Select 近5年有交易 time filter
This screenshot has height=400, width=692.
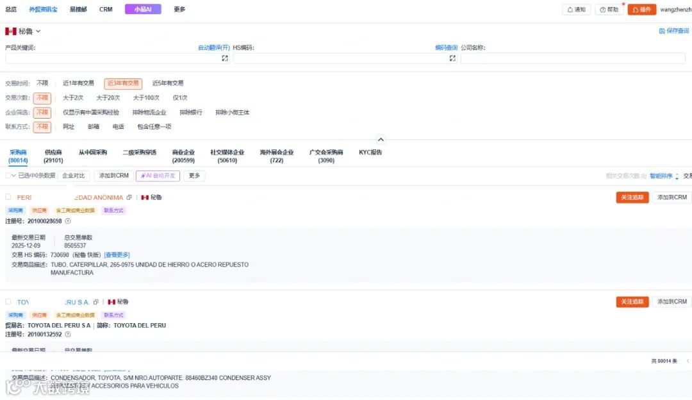coord(168,83)
